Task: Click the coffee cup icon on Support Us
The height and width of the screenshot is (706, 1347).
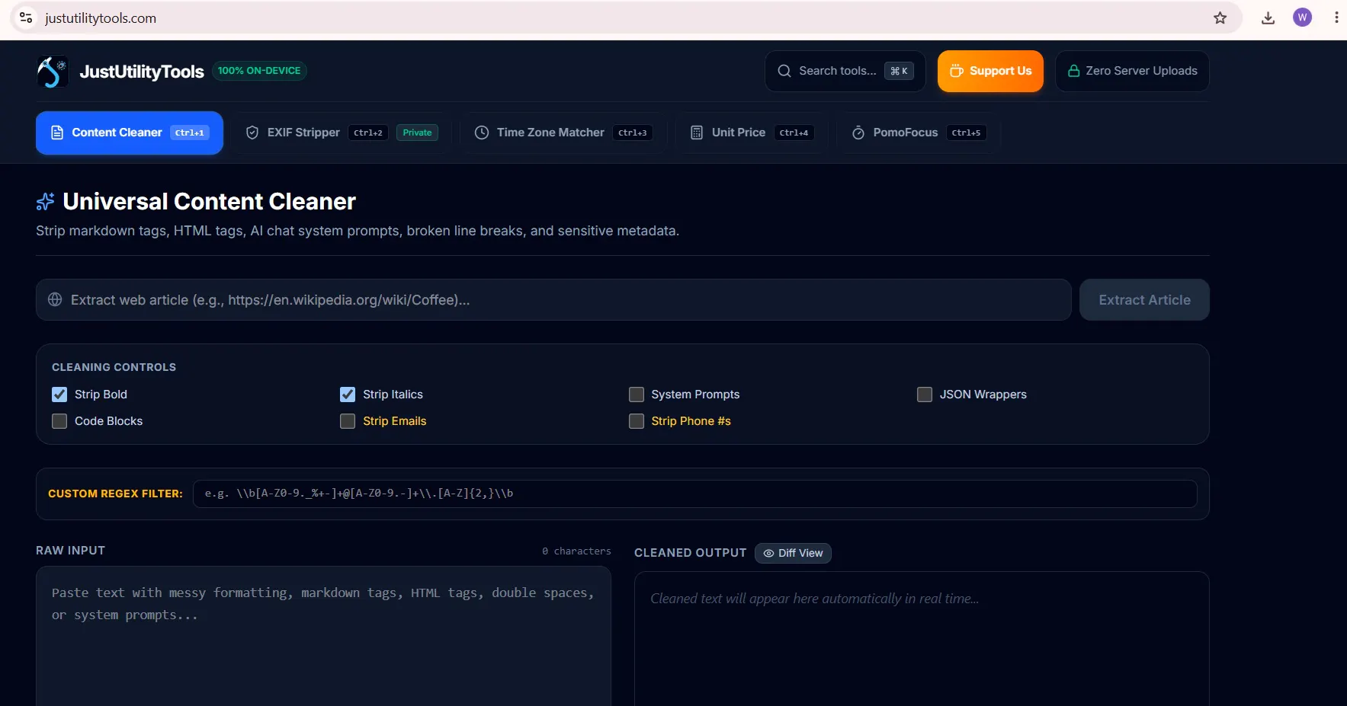Action: [x=957, y=71]
